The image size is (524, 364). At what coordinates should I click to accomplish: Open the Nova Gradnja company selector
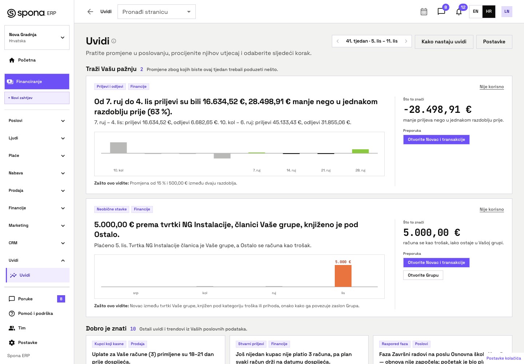point(37,37)
